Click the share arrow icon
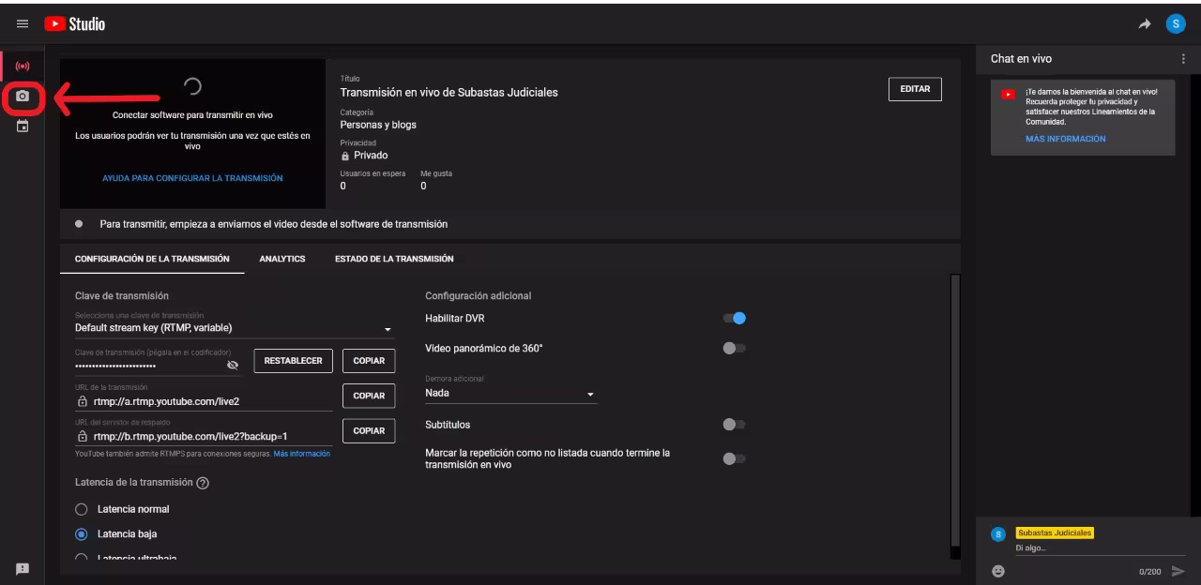 click(x=1146, y=24)
